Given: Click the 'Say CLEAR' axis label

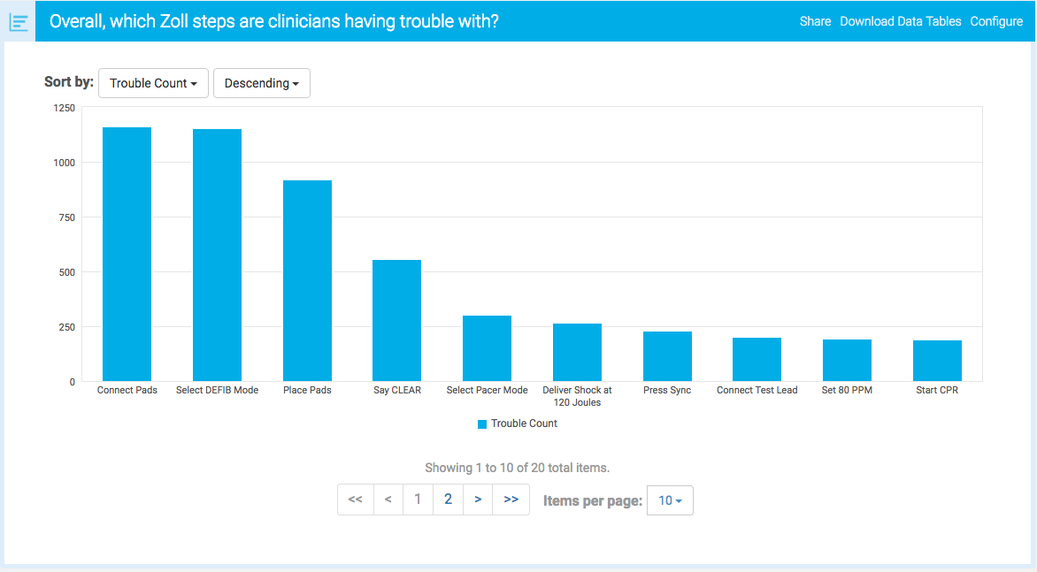Looking at the screenshot, I should click(x=396, y=391).
